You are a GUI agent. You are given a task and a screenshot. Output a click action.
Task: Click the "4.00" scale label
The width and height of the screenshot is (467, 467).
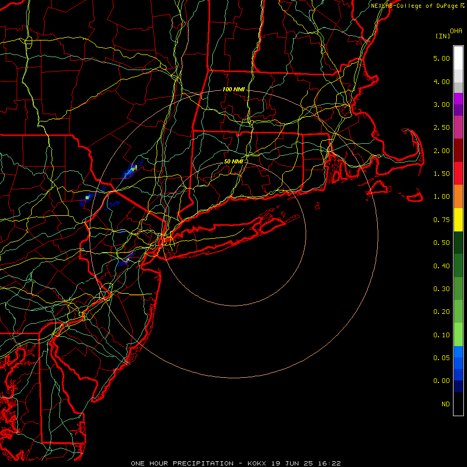coord(442,81)
